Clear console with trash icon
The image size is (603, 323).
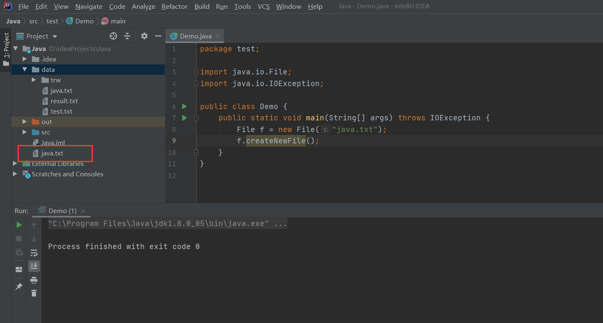pyautogui.click(x=34, y=293)
